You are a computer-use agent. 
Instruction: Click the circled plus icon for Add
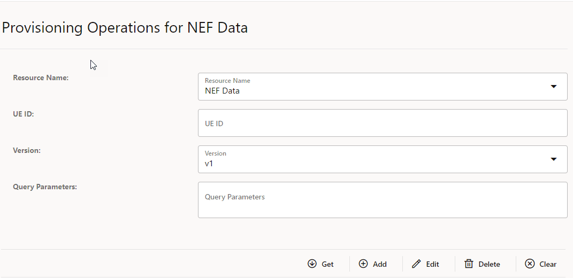[363, 264]
